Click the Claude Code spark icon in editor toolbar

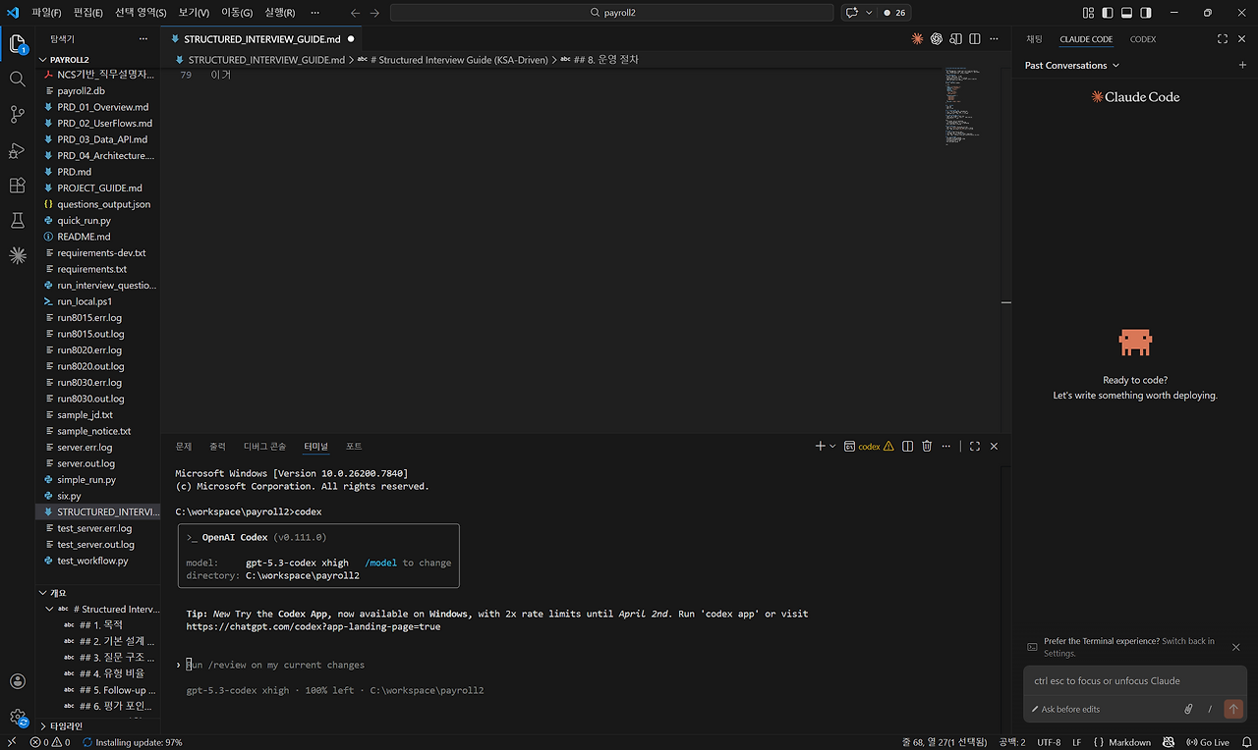click(x=917, y=39)
